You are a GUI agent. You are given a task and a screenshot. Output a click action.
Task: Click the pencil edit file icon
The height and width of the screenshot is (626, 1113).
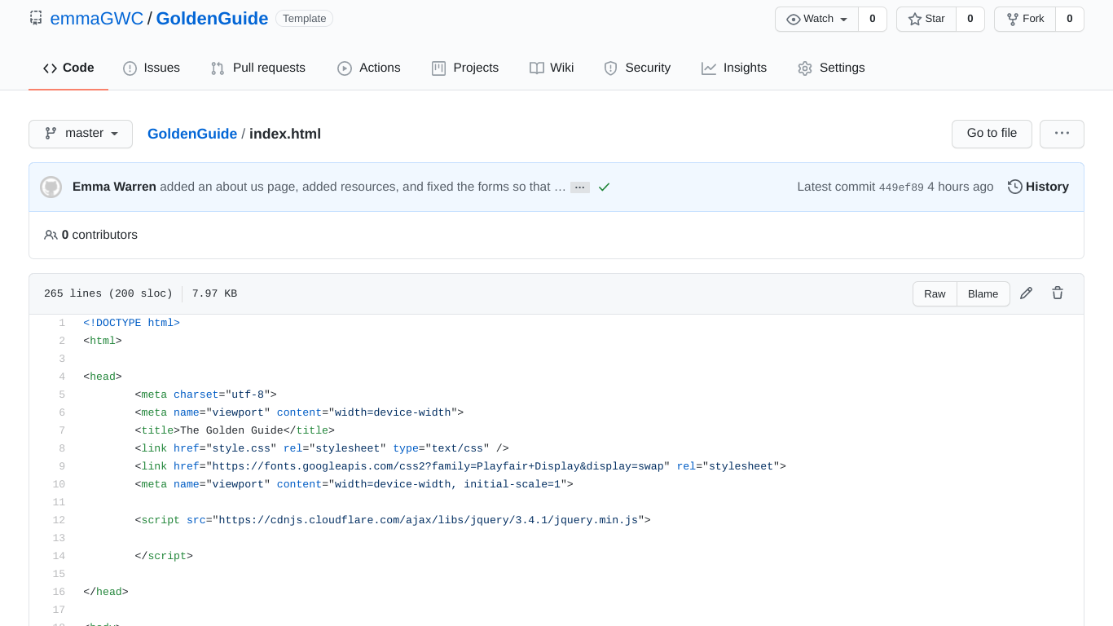click(1027, 293)
